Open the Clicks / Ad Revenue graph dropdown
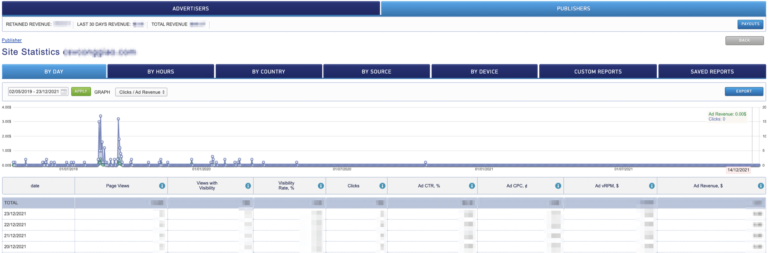This screenshot has width=773, height=253. pyautogui.click(x=141, y=92)
